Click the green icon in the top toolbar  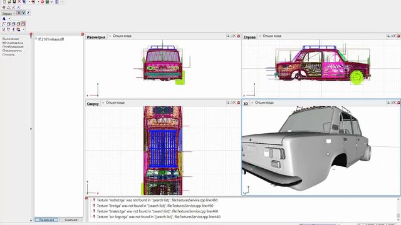point(48,1)
